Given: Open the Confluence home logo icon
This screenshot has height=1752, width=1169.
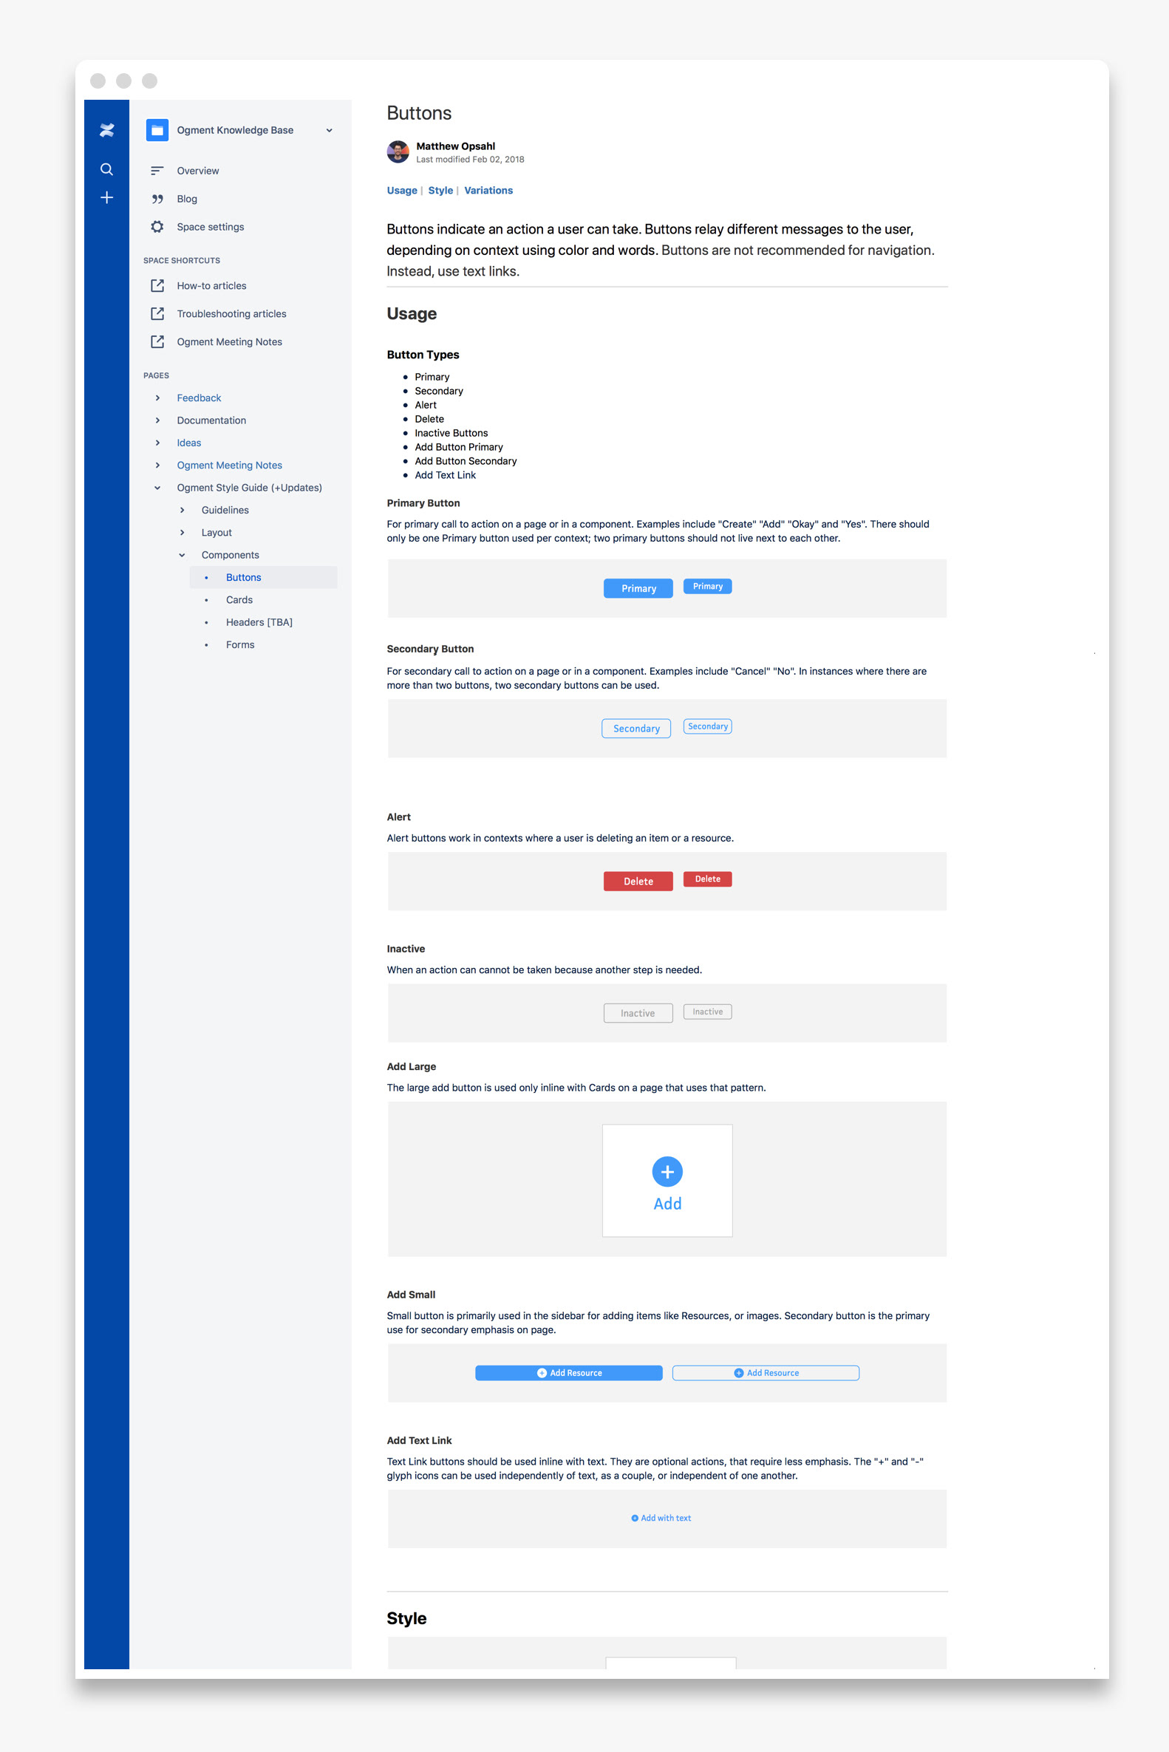Looking at the screenshot, I should click(x=106, y=131).
